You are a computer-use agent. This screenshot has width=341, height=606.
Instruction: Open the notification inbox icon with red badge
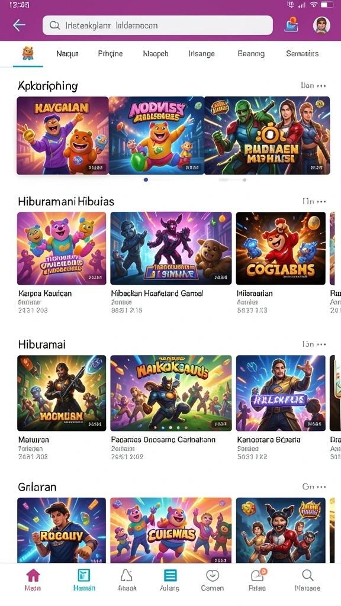(291, 25)
